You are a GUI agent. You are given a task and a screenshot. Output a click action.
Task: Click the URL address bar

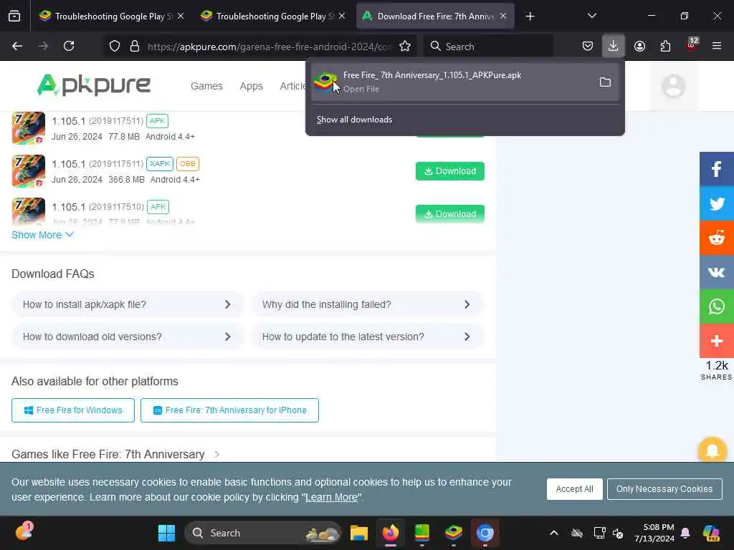pos(268,47)
